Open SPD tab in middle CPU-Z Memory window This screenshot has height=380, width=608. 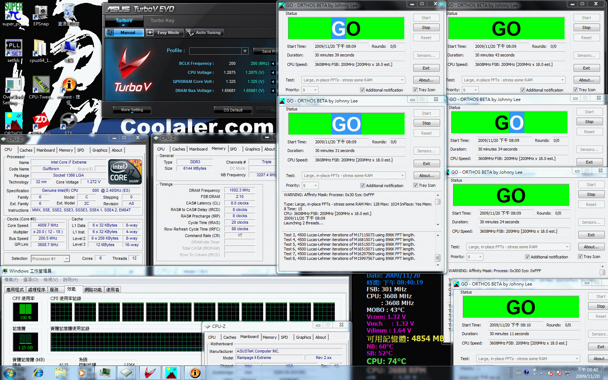233,149
